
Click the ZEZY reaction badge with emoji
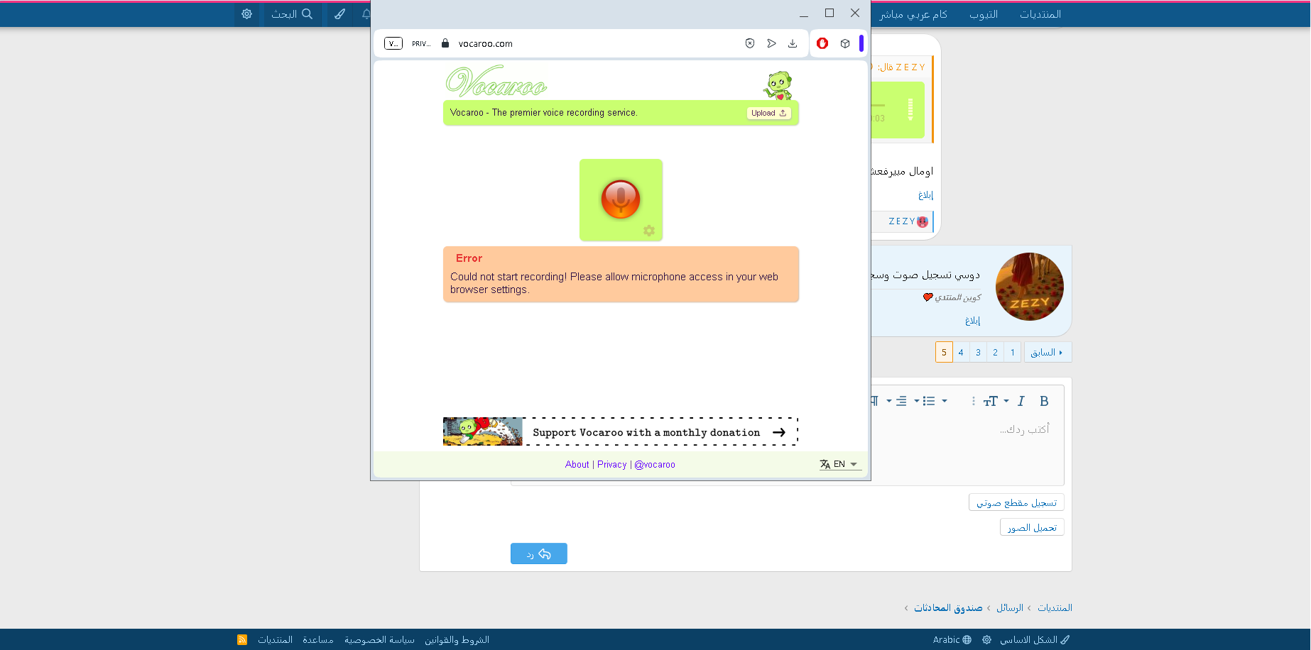(908, 221)
